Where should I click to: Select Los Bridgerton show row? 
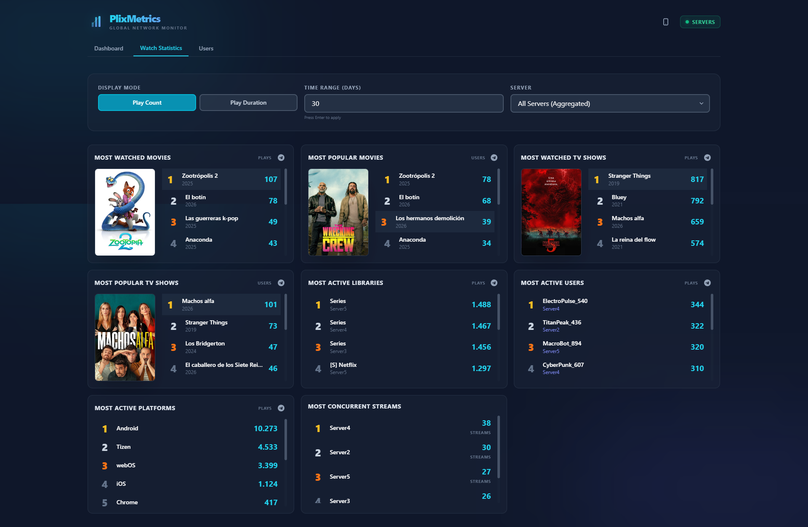(221, 347)
